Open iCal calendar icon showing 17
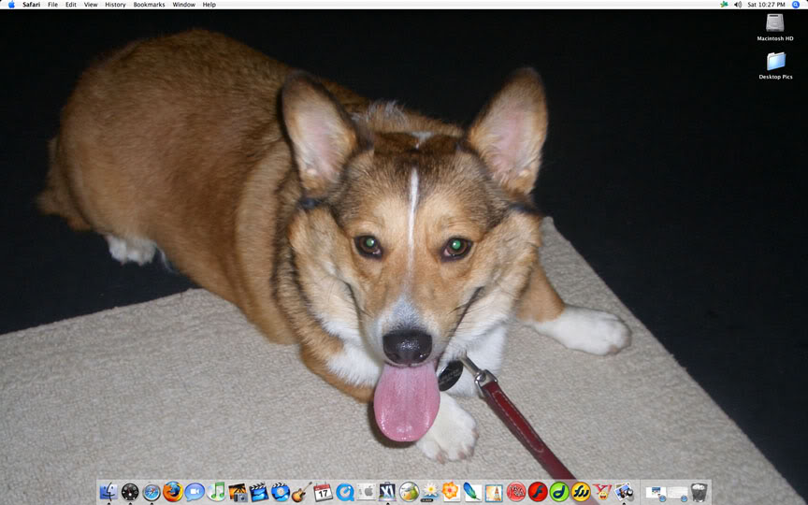Viewport: 808px width, 505px height. coord(323,492)
